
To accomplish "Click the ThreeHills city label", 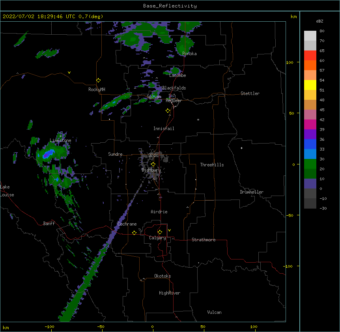I will [212, 165].
